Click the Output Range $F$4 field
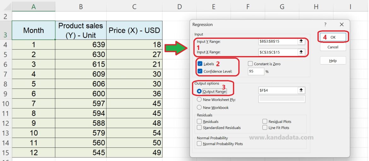Screen dimensions: 369x161 point(278,90)
